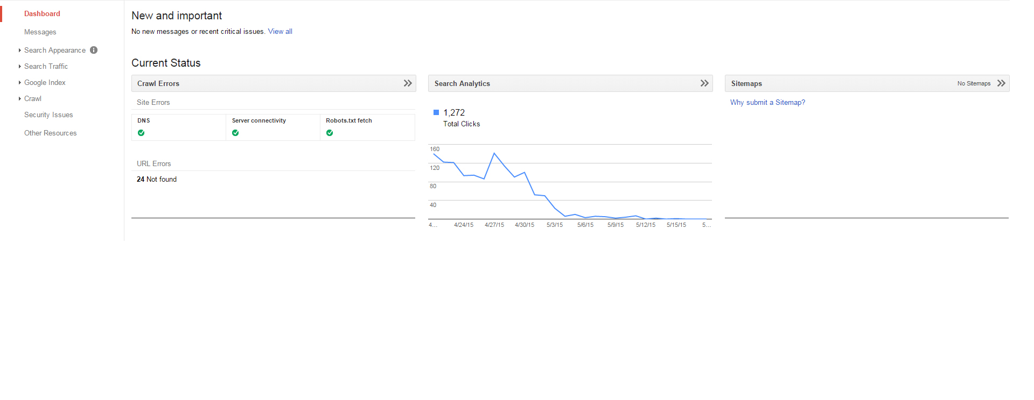Click Robots.txt fetch green check icon

(330, 133)
